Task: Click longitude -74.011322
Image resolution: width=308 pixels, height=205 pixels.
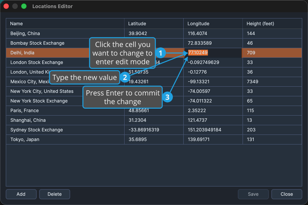Action: pos(213,101)
